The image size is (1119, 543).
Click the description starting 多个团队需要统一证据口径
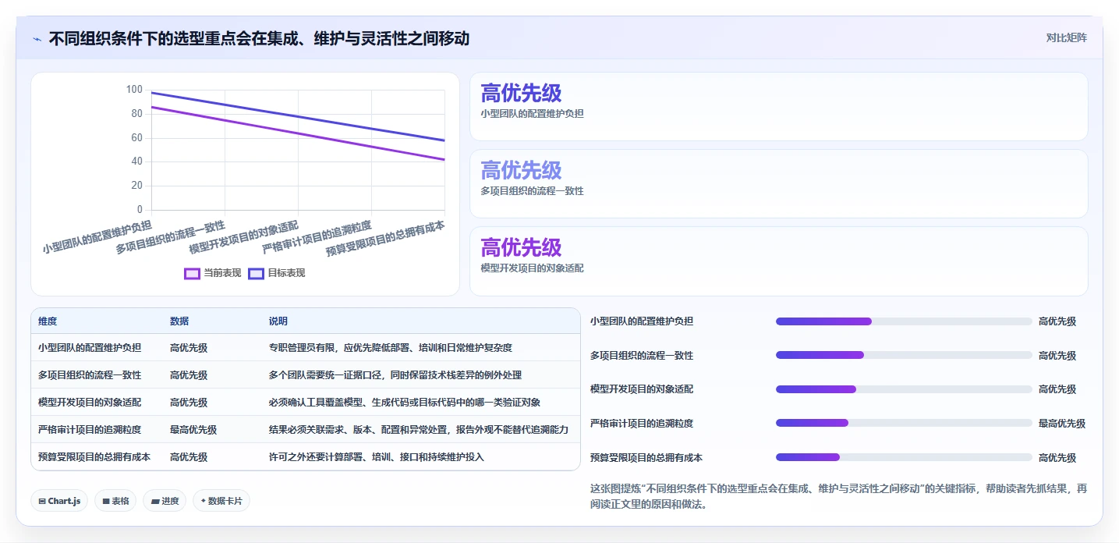click(x=395, y=375)
